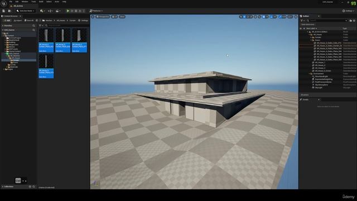Click the add collection icon
The image size is (357, 201).
[30, 186]
